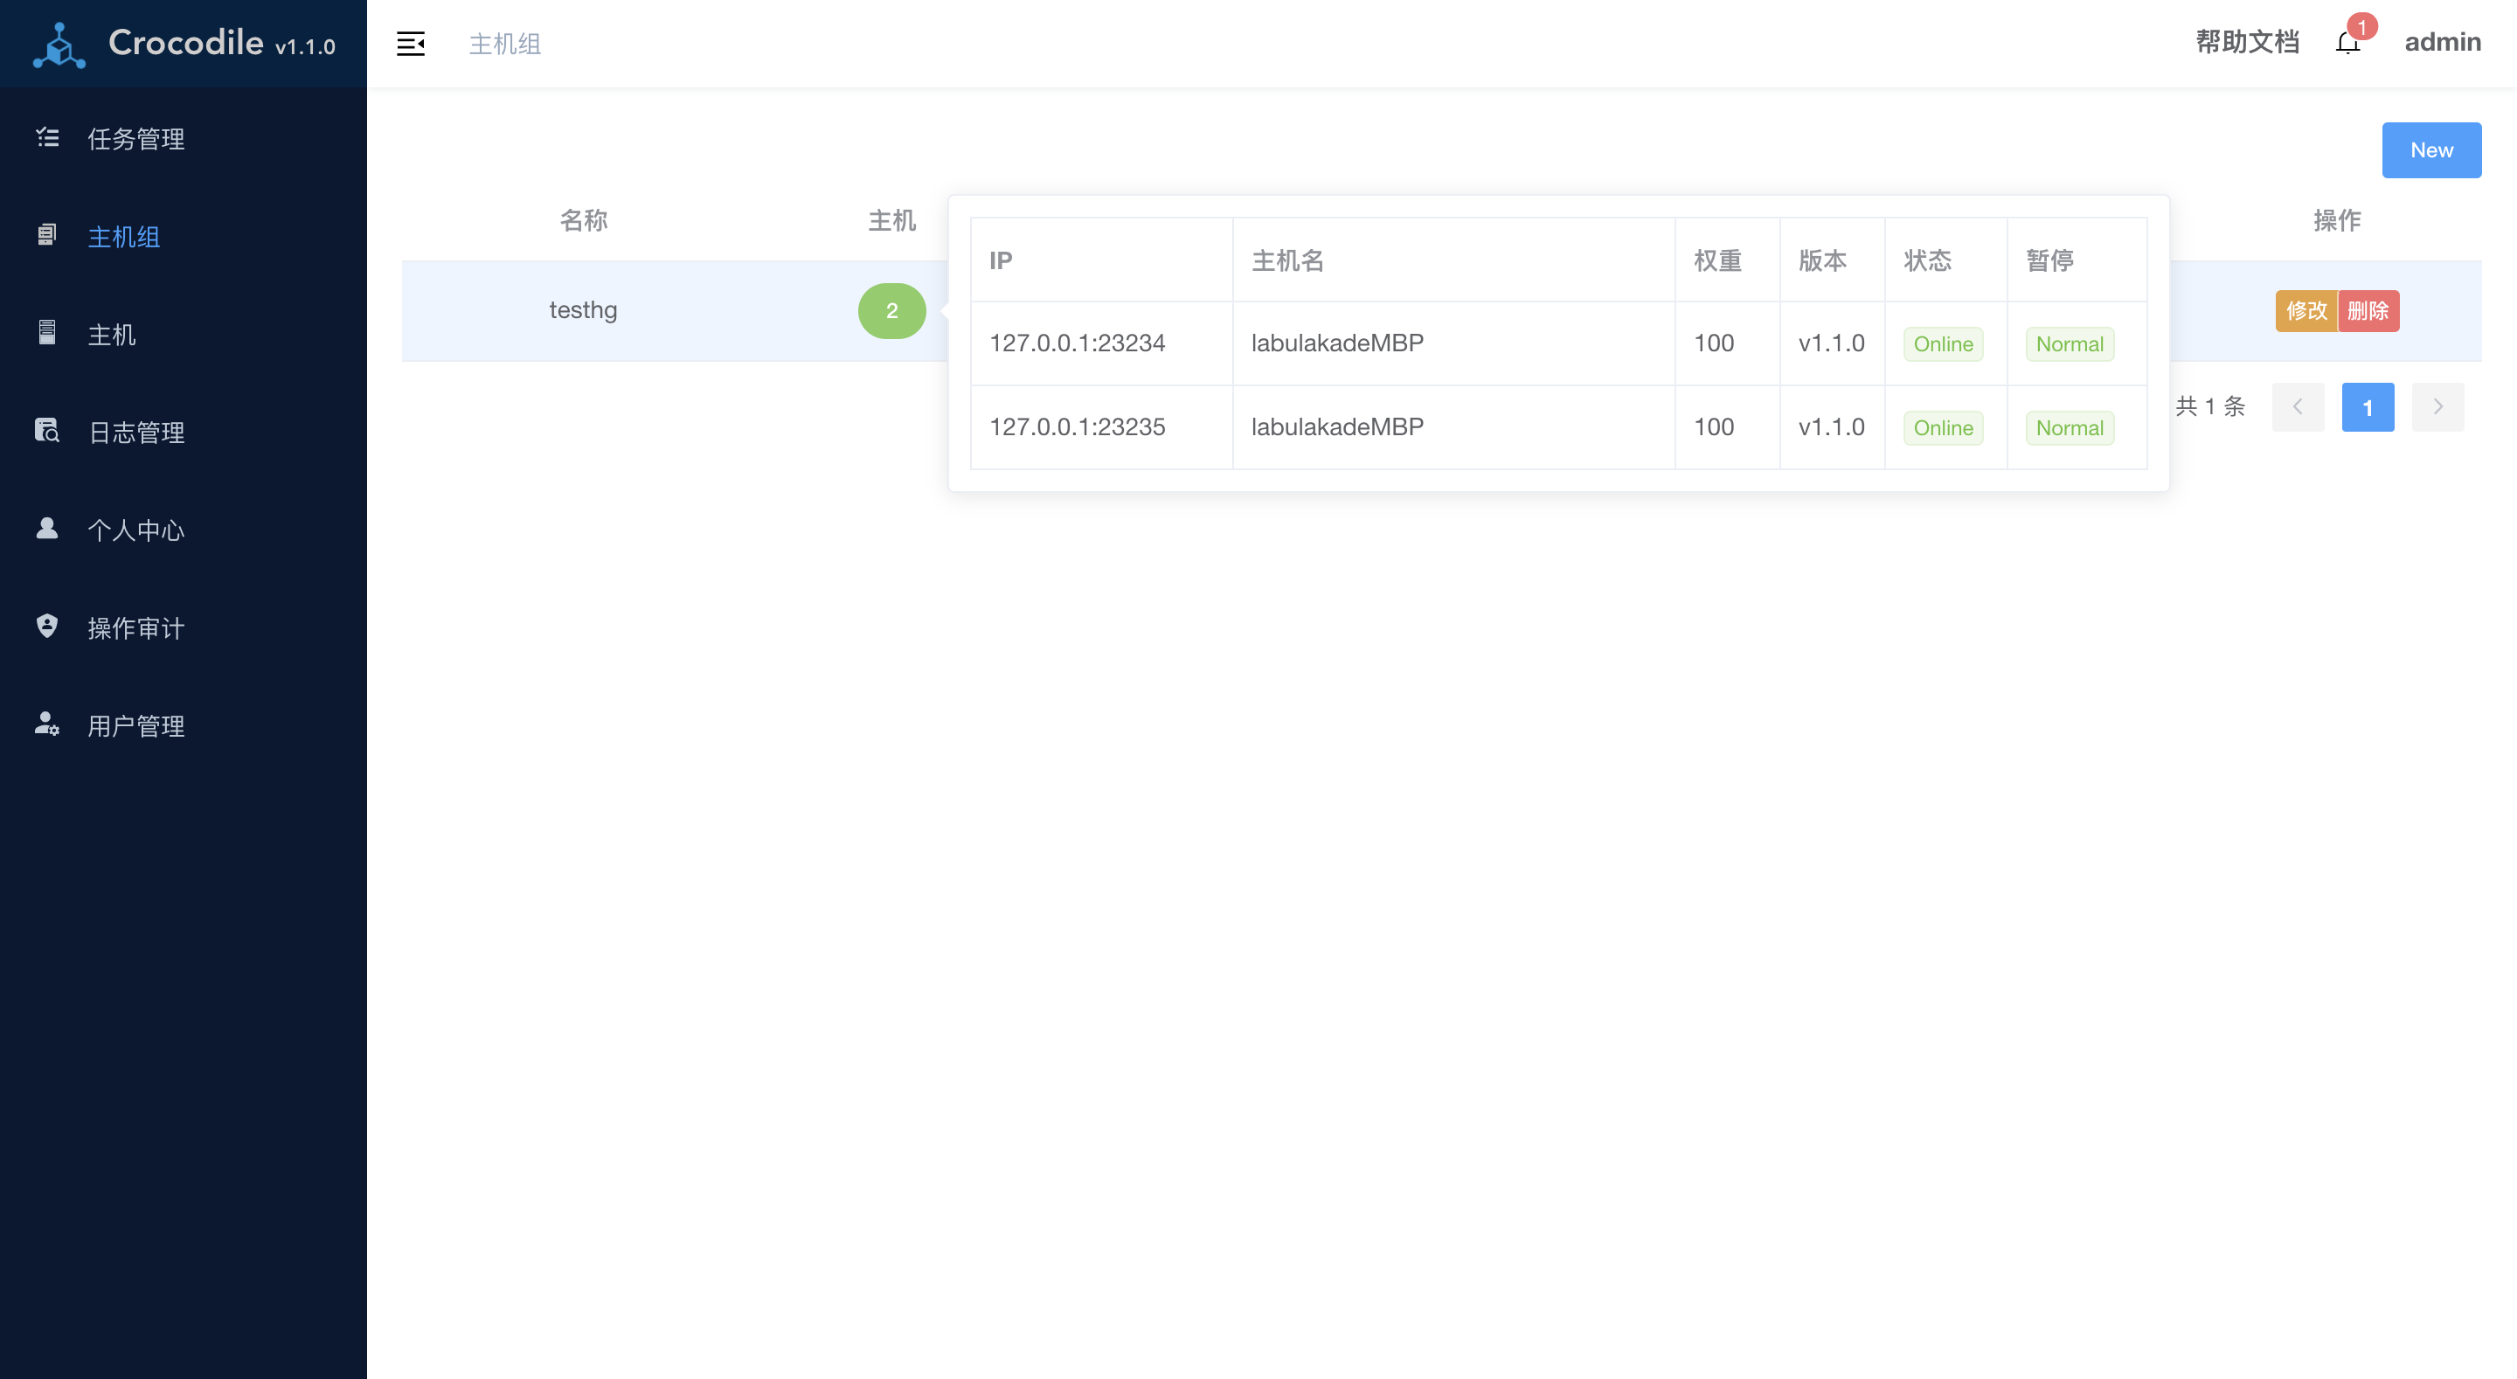Click the task management list icon

coord(47,138)
